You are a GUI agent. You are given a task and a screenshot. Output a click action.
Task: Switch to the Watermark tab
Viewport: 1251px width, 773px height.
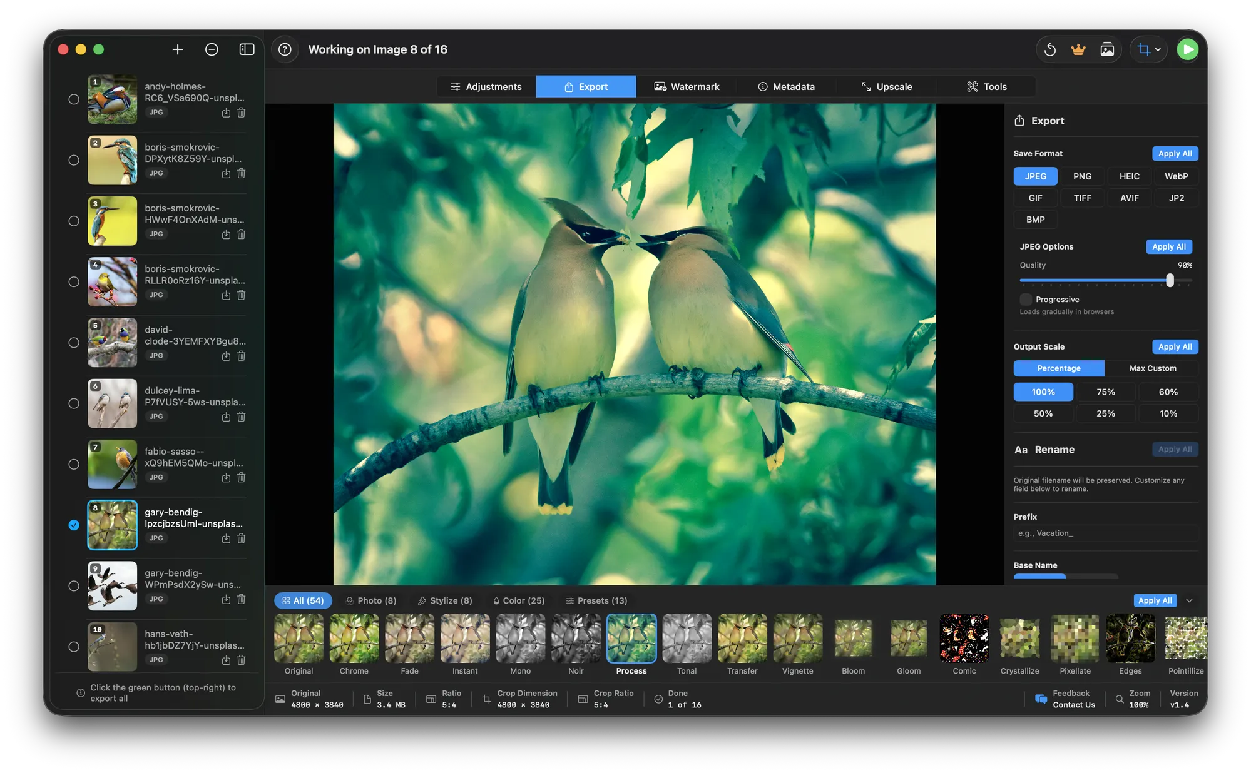point(687,86)
